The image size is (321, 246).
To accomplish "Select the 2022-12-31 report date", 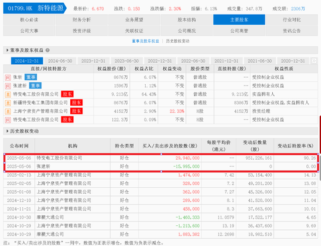I will pyautogui.click(x=160, y=61).
